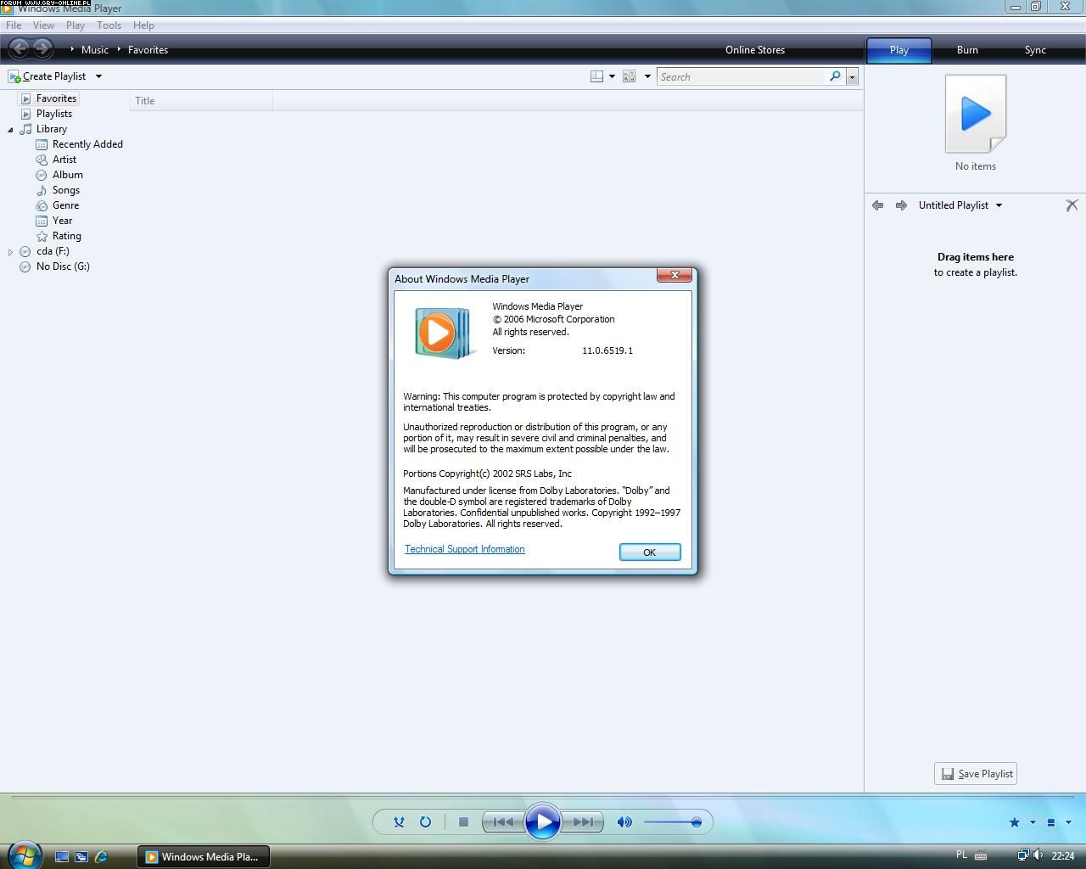Open the Tools menu

click(109, 25)
